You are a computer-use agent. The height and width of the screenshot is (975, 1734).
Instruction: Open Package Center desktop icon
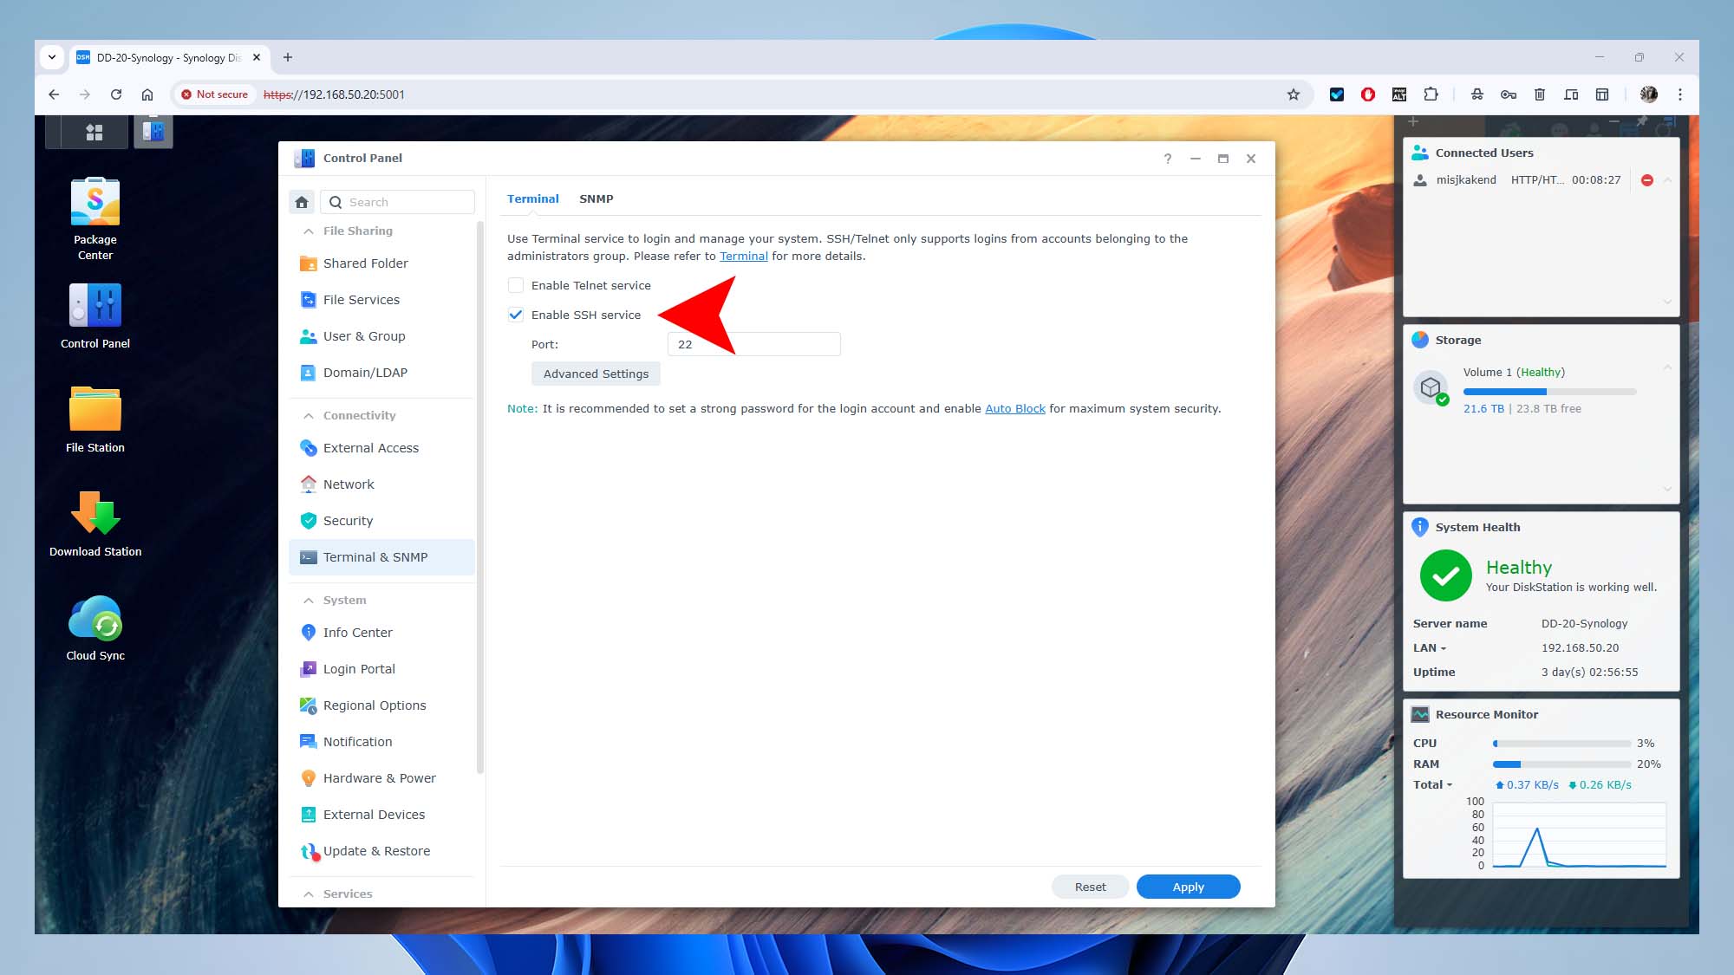pyautogui.click(x=95, y=218)
